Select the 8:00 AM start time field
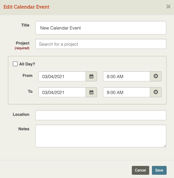Viewport: 174px width, 178px height. (x=127, y=76)
